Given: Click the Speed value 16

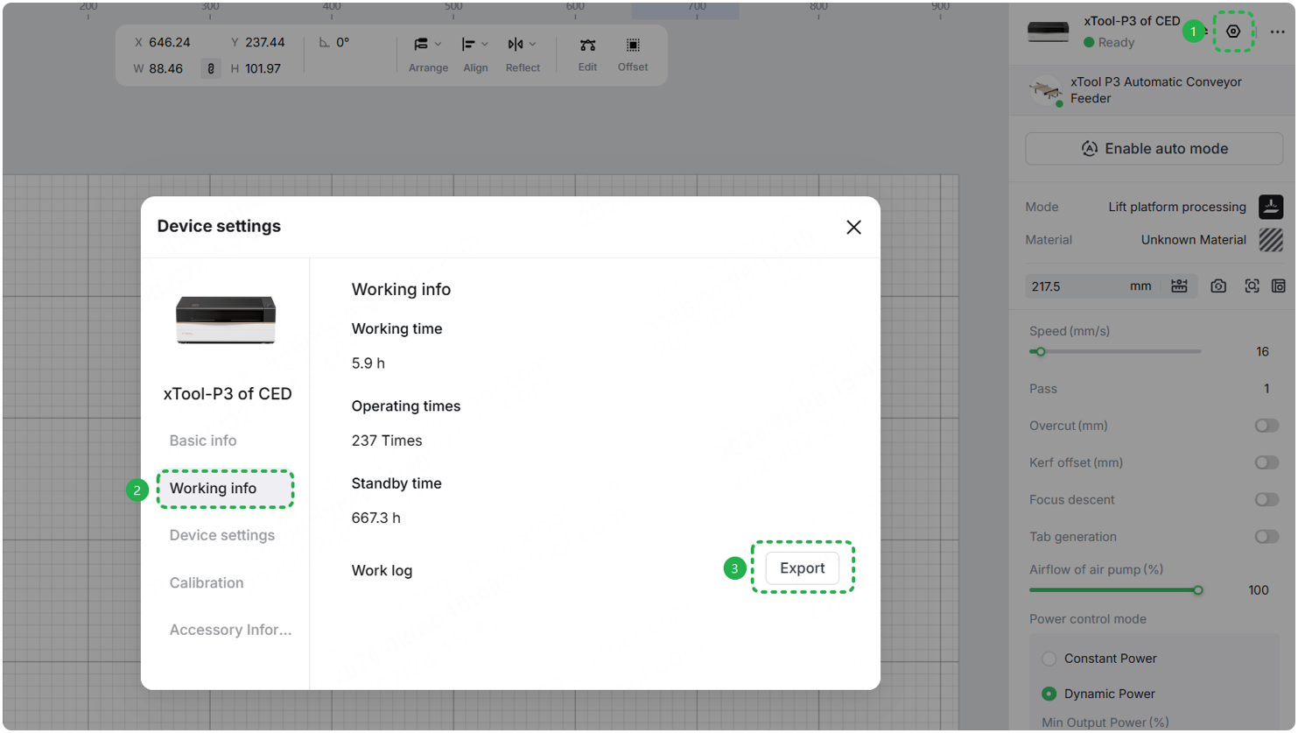Looking at the screenshot, I should pyautogui.click(x=1262, y=352).
